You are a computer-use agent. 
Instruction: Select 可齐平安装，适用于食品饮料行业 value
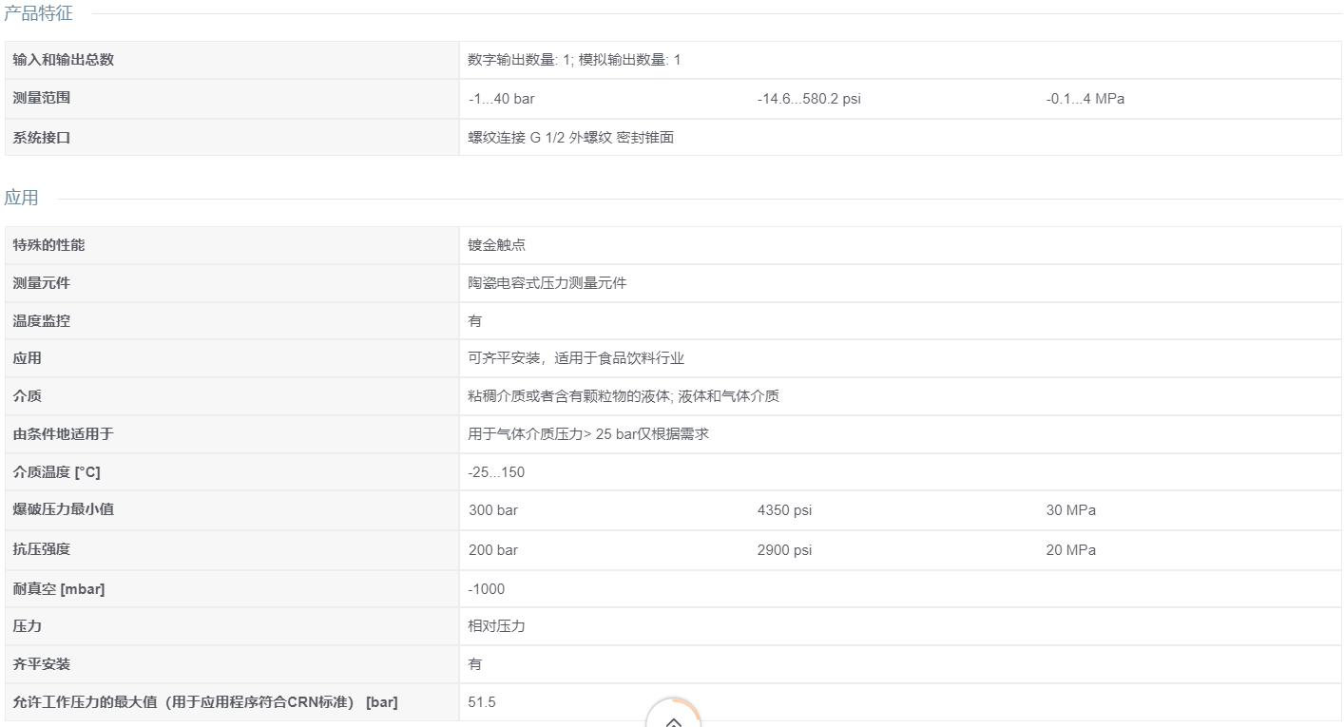[576, 358]
